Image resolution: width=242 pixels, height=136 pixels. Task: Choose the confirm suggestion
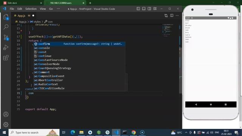(79, 44)
